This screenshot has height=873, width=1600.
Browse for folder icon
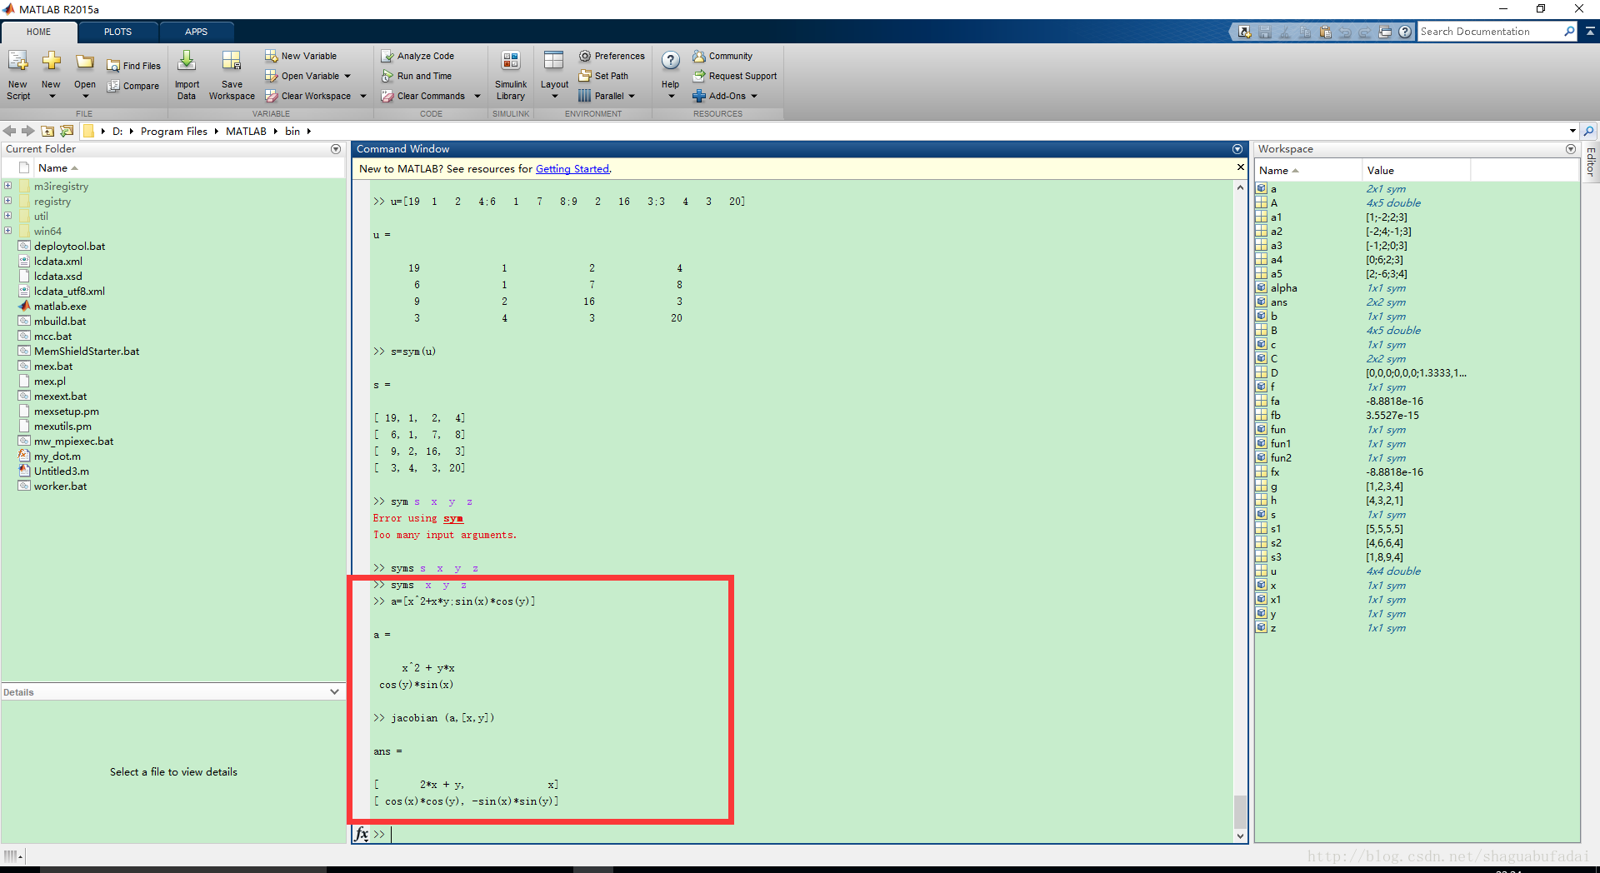pyautogui.click(x=67, y=131)
